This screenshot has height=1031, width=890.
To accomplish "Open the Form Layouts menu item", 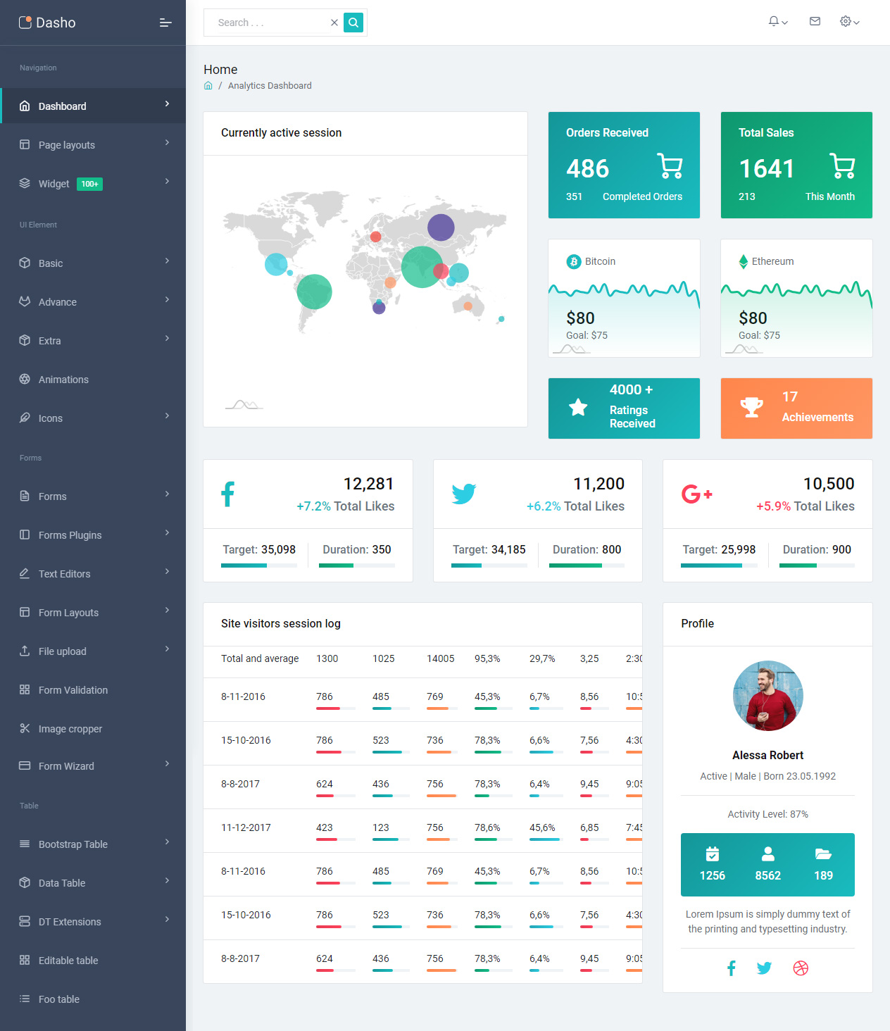I will point(93,613).
